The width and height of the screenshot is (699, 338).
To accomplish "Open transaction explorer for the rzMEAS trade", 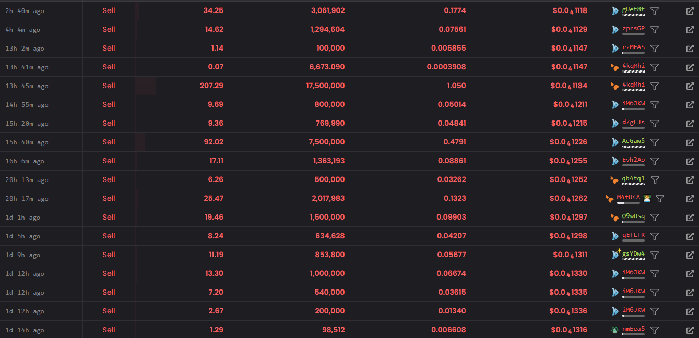I will (690, 49).
